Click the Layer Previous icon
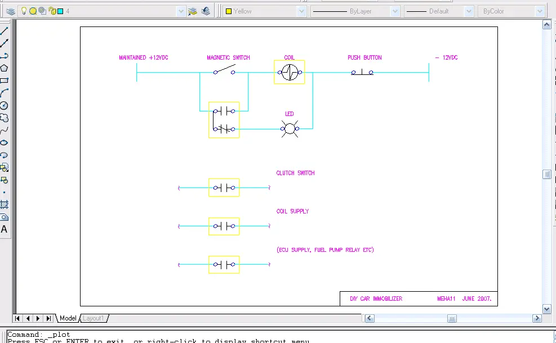Viewport: 556px width, 343px height. [x=205, y=11]
